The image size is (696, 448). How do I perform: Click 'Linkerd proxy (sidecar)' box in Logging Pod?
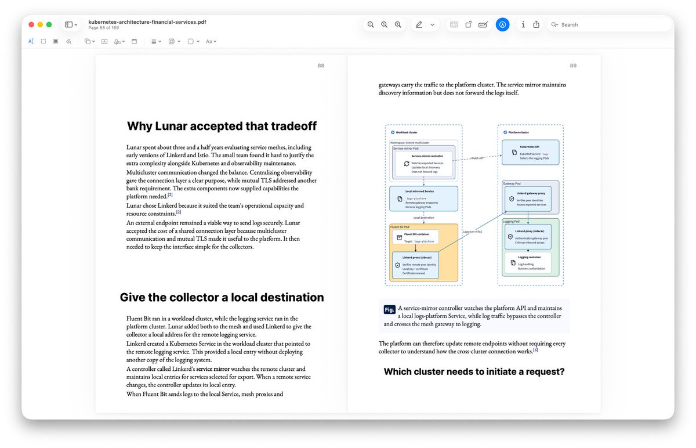pos(527,237)
